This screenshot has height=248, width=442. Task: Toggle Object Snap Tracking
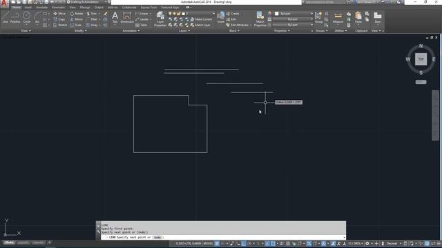click(x=267, y=243)
